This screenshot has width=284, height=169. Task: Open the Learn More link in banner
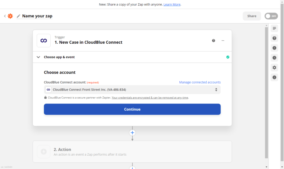pyautogui.click(x=172, y=4)
